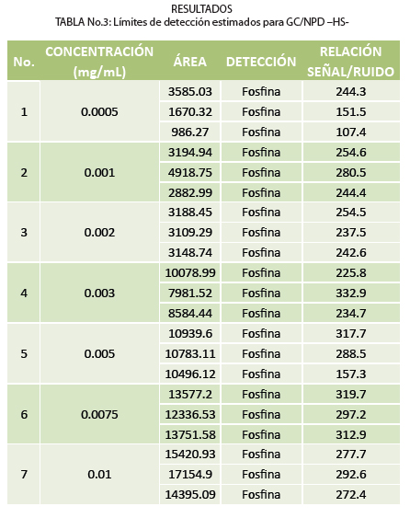This screenshot has height=518, width=410.
Task: Click area value 3585.03
Action: [x=190, y=91]
